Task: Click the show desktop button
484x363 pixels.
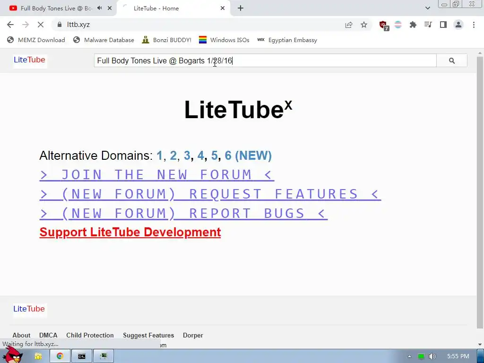Action: [x=480, y=356]
